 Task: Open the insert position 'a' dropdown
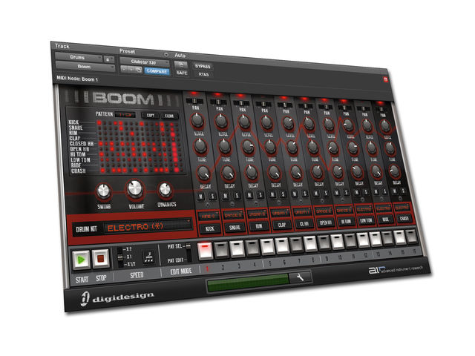109,59
